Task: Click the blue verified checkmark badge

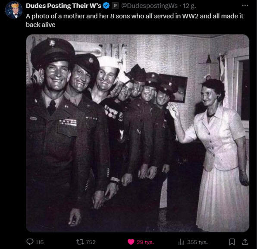Action: [x=106, y=6]
